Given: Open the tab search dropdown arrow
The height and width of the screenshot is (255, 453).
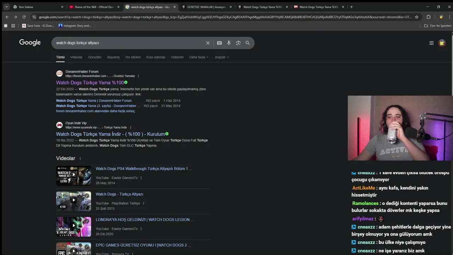Looking at the screenshot, I should [x=6, y=7].
